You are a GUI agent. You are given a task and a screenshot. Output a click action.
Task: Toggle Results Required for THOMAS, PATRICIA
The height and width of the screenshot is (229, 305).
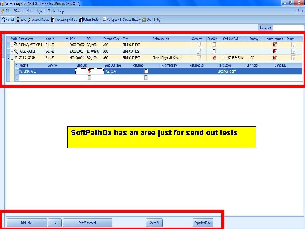(274, 45)
